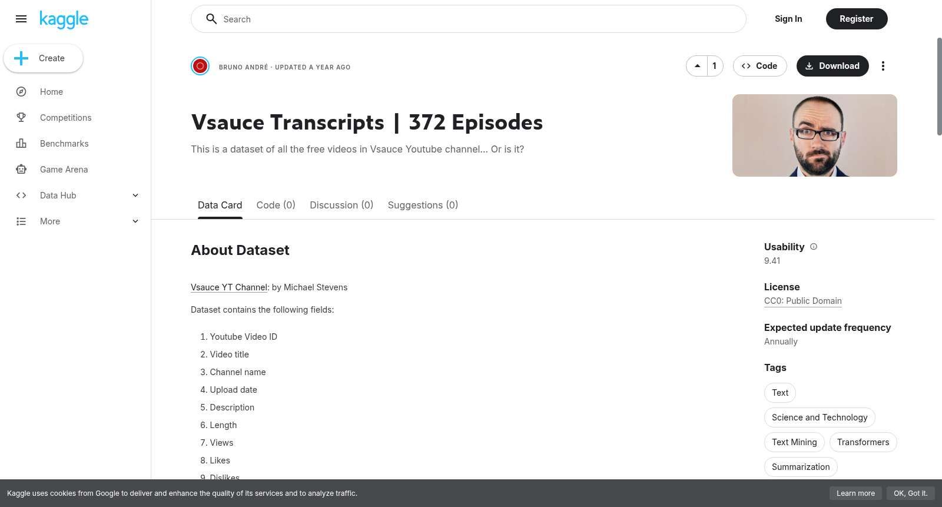This screenshot has height=507, width=942.
Task: Click the Summarization tag
Action: coord(801,467)
